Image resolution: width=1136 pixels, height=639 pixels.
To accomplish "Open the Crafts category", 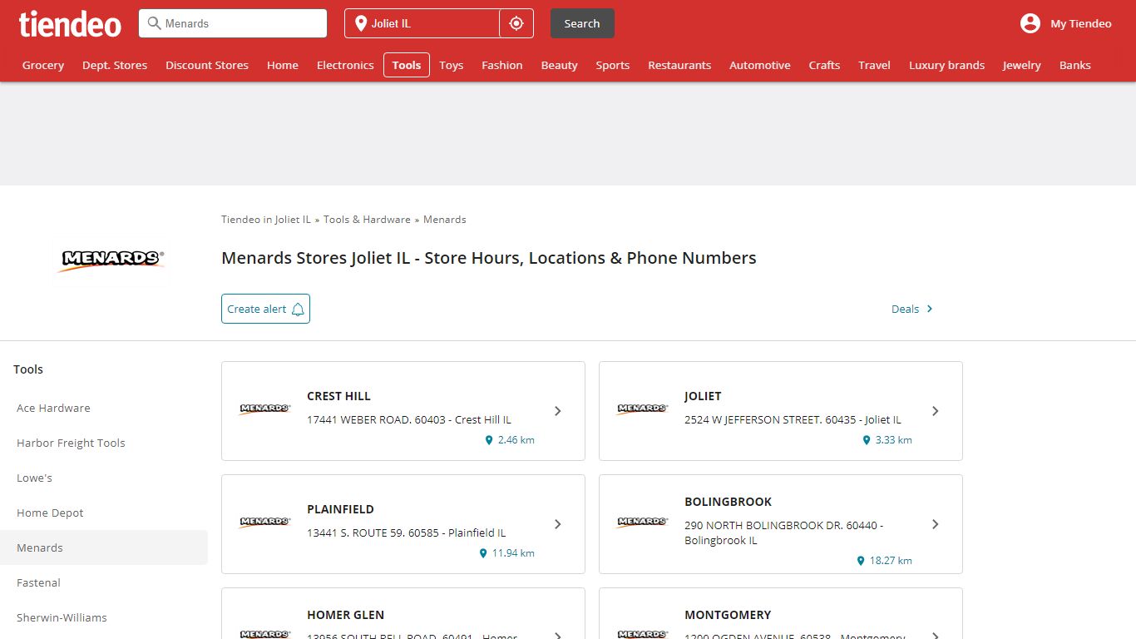I will [824, 65].
